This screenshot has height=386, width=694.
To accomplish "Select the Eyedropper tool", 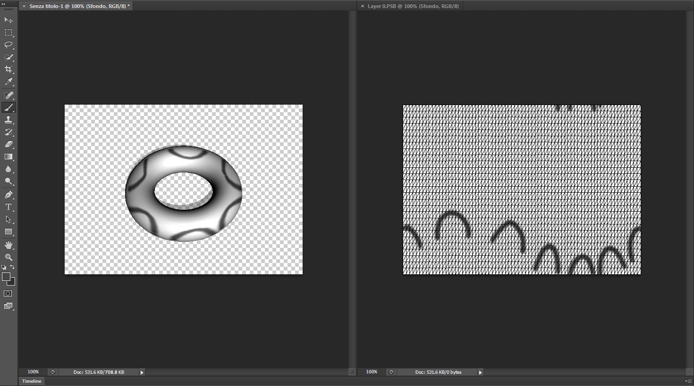I will [x=8, y=82].
